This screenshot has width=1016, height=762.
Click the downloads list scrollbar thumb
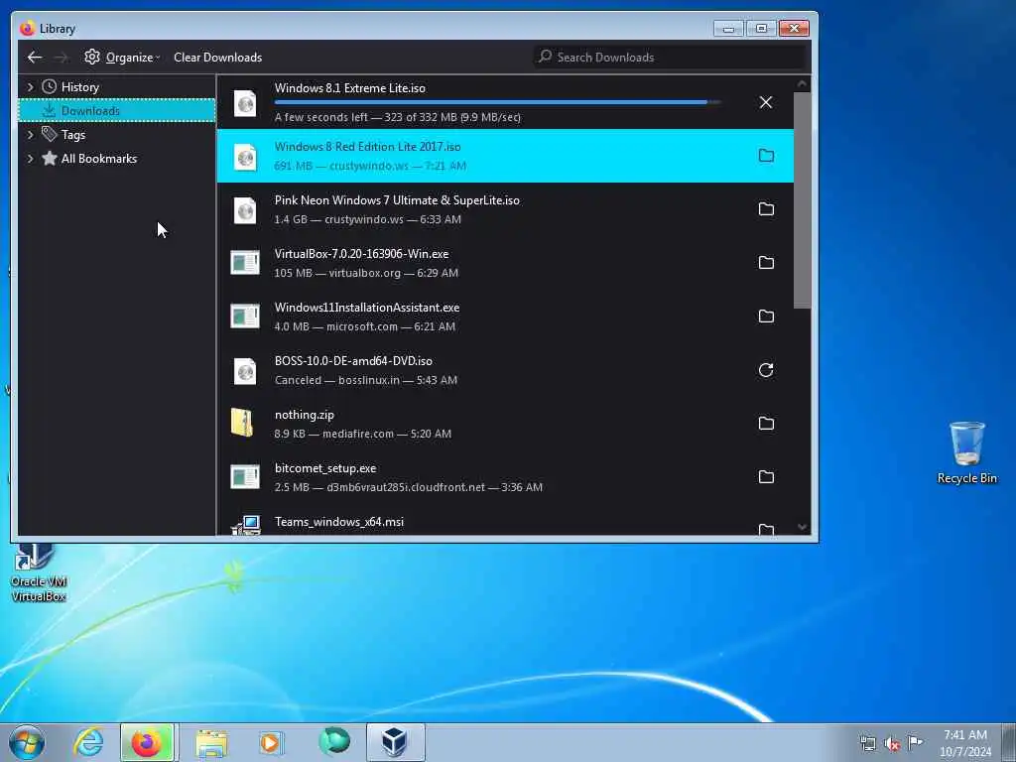802,200
